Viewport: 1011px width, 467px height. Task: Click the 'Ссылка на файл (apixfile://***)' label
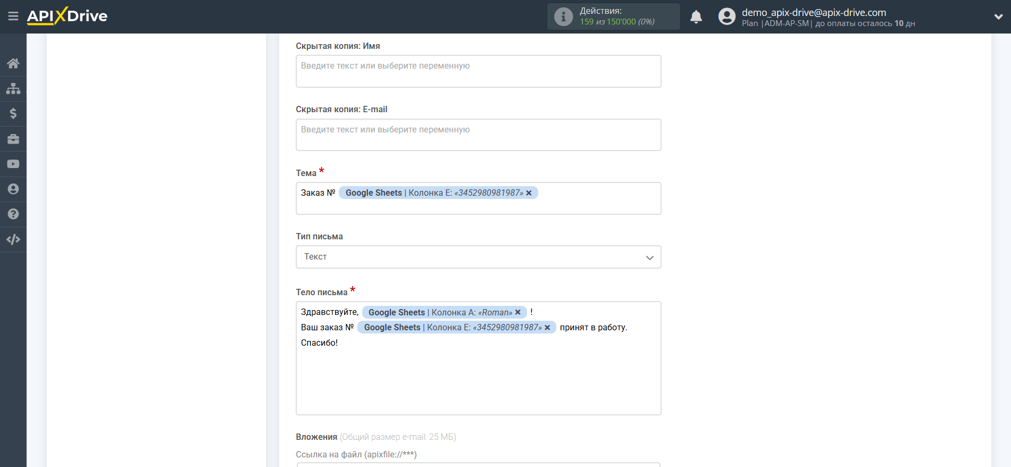[356, 454]
